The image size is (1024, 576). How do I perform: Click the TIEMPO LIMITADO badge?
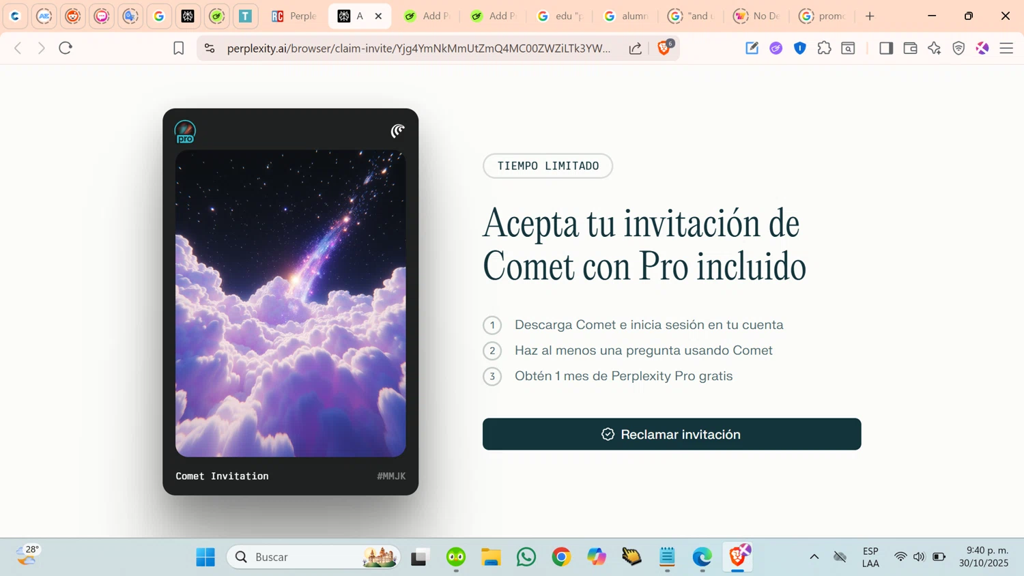[547, 166]
